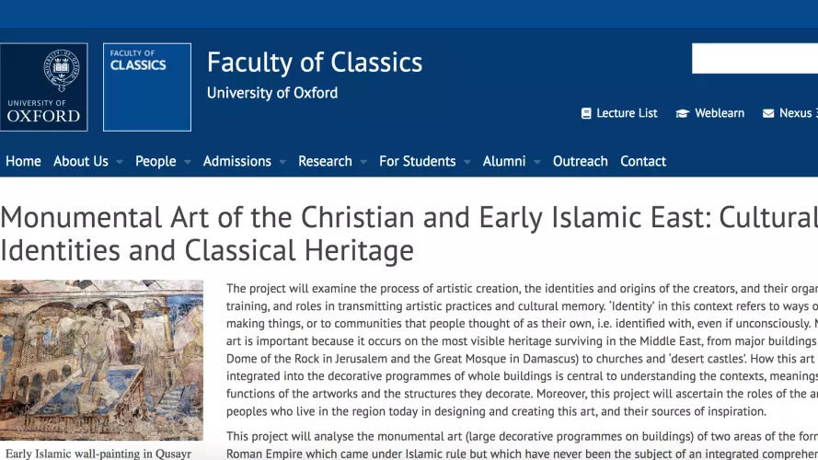Click the Faculty of Classics square logo
The height and width of the screenshot is (460, 818).
coord(147,87)
